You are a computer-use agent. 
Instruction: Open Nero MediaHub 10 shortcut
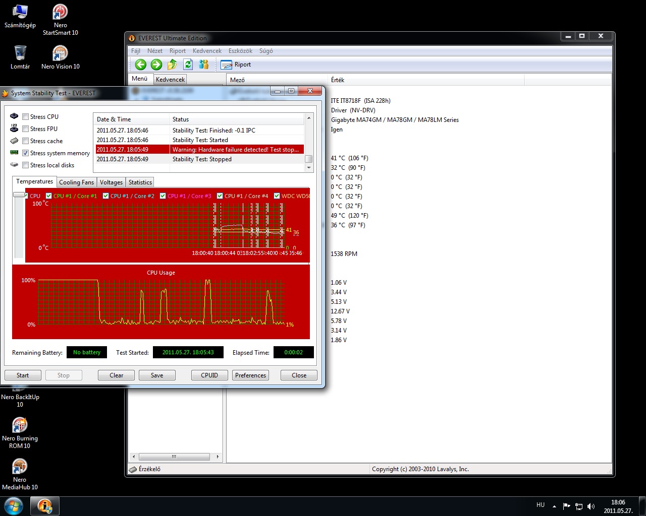point(20,475)
